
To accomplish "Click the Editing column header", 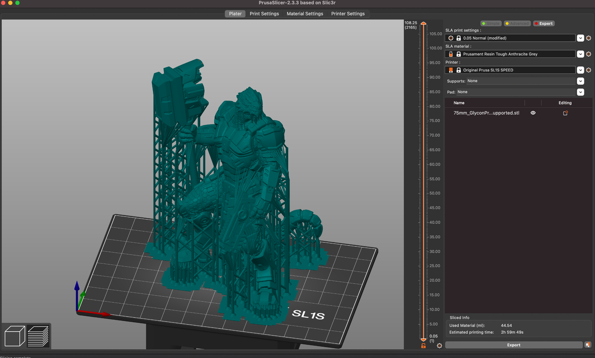I will click(x=565, y=103).
